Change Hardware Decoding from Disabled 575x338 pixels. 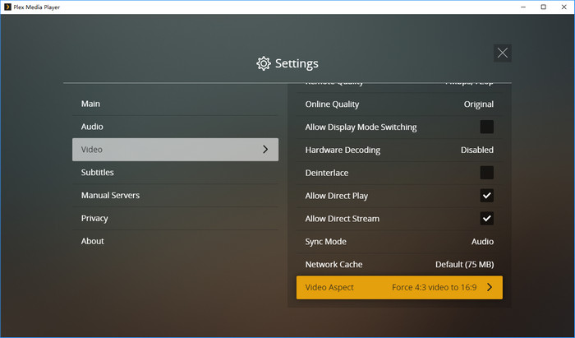(x=476, y=150)
